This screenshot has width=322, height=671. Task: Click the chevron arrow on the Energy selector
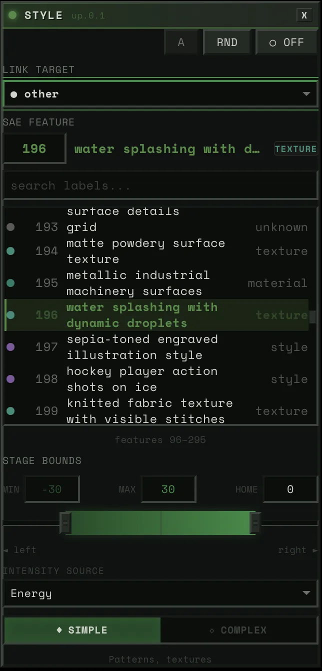(306, 593)
